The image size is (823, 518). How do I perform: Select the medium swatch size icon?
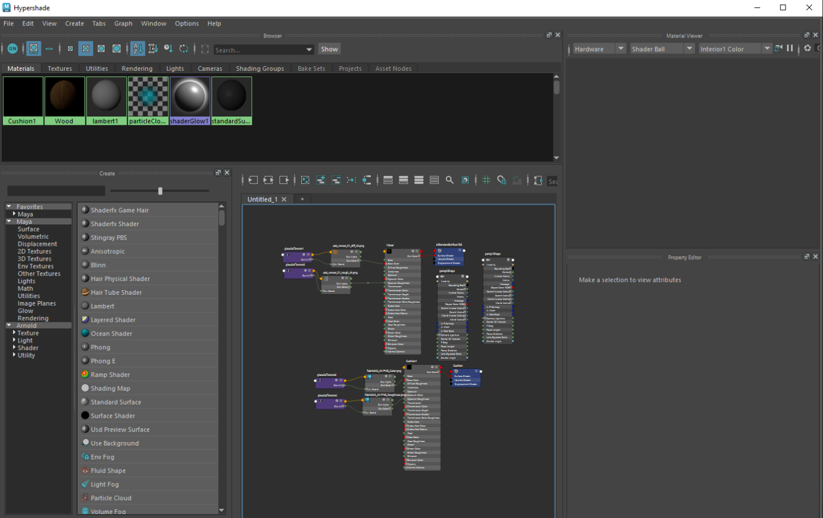tap(86, 49)
